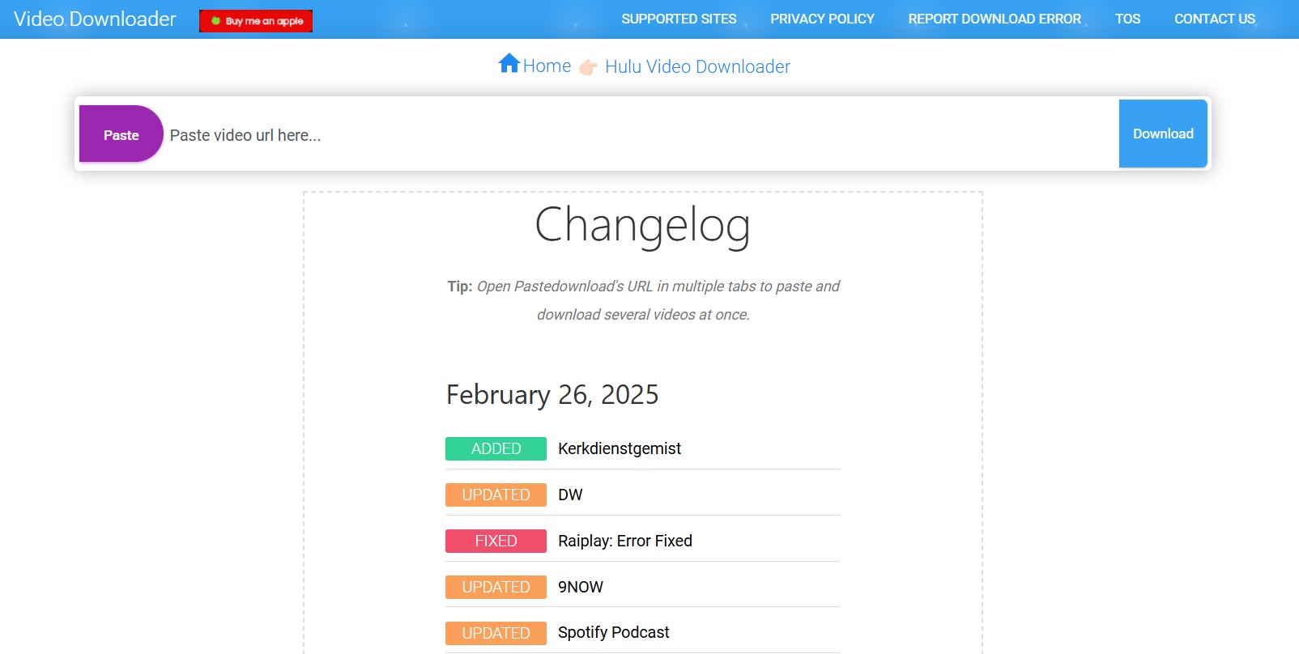Click the Video Downloader site title
The image size is (1299, 654).
(95, 19)
